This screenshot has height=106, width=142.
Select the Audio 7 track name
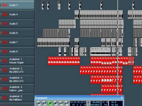coord(14,42)
